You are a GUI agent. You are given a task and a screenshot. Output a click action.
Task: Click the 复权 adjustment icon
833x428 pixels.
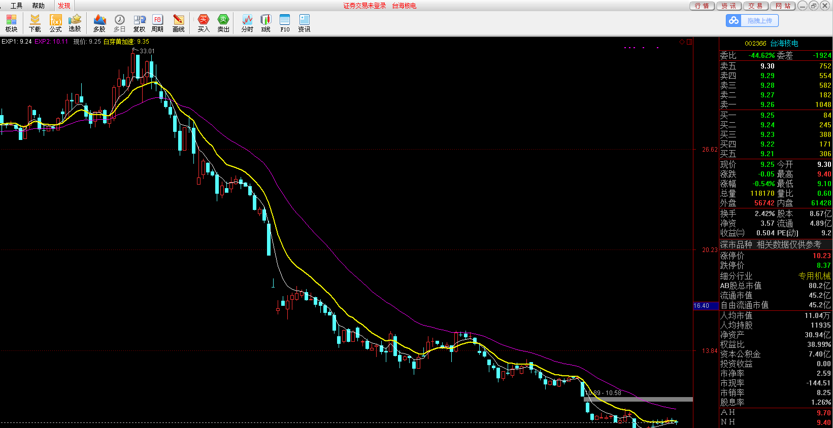(139, 23)
